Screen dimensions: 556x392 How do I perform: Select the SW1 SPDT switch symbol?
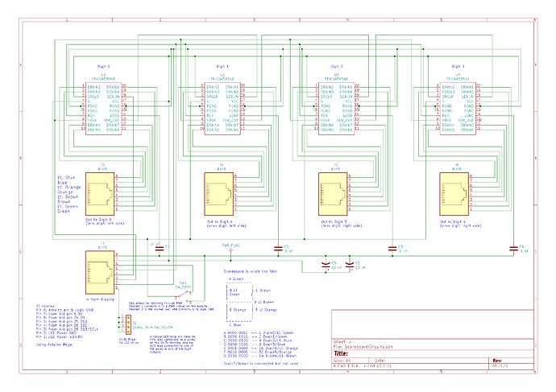(x=184, y=295)
